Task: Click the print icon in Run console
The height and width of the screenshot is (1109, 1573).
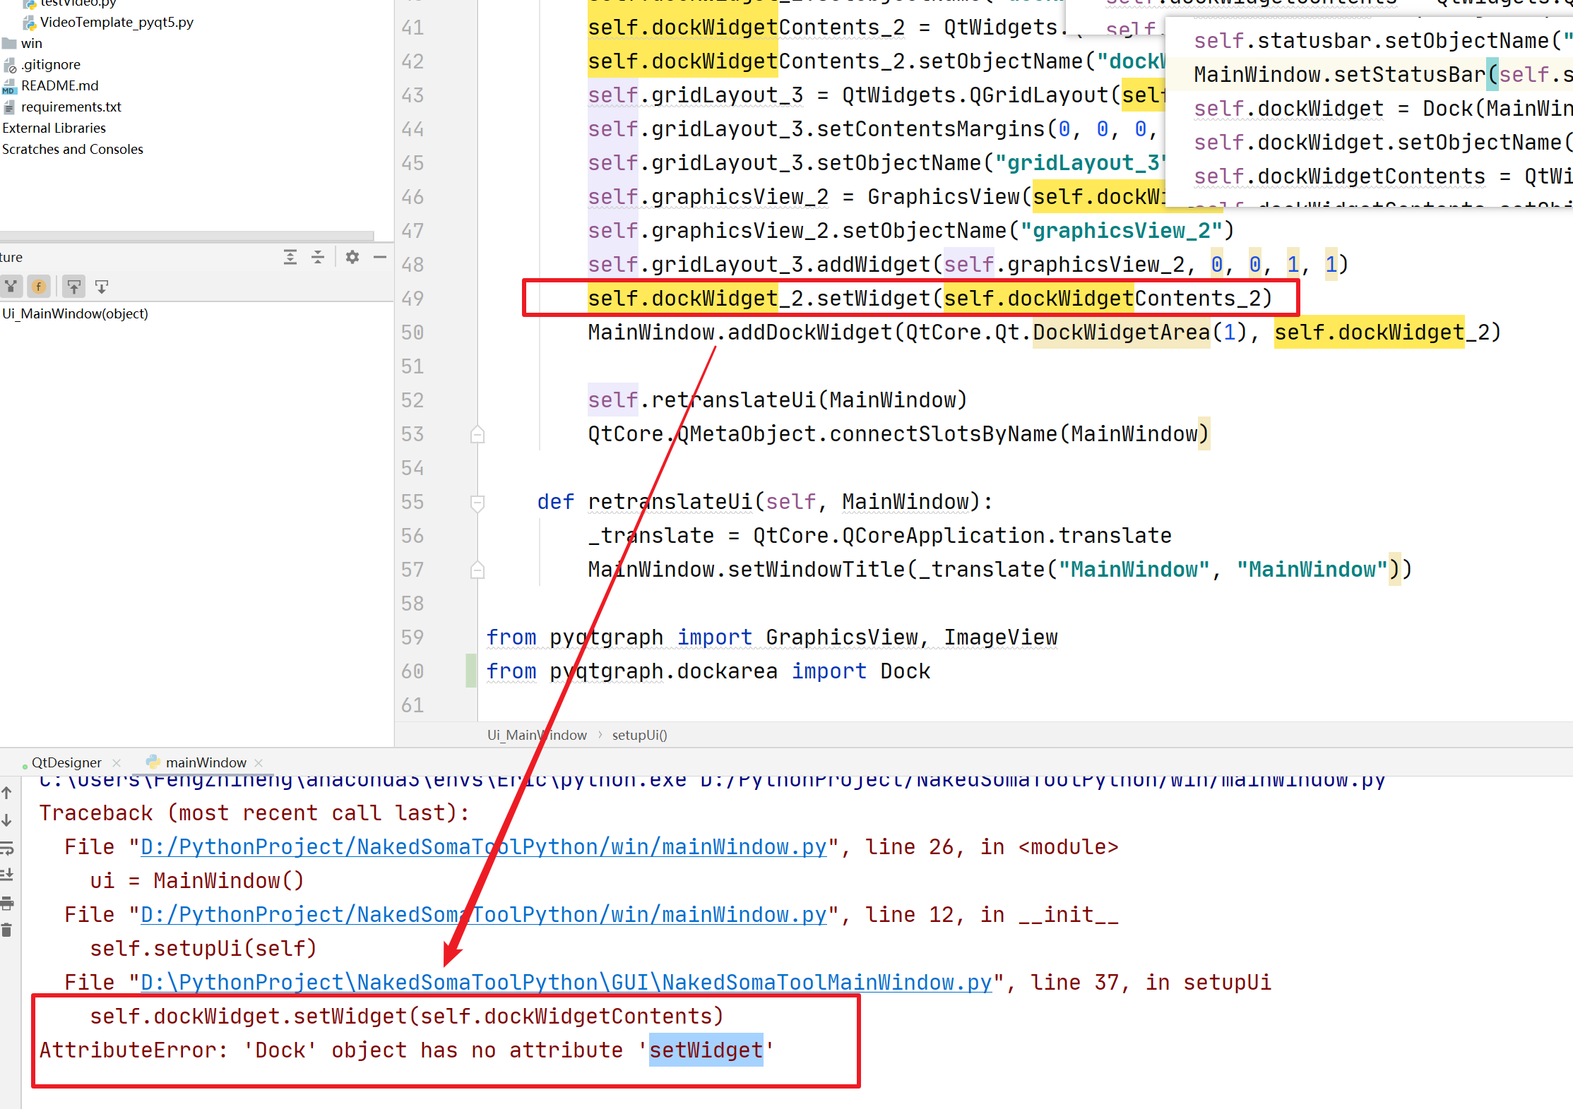Action: (7, 903)
